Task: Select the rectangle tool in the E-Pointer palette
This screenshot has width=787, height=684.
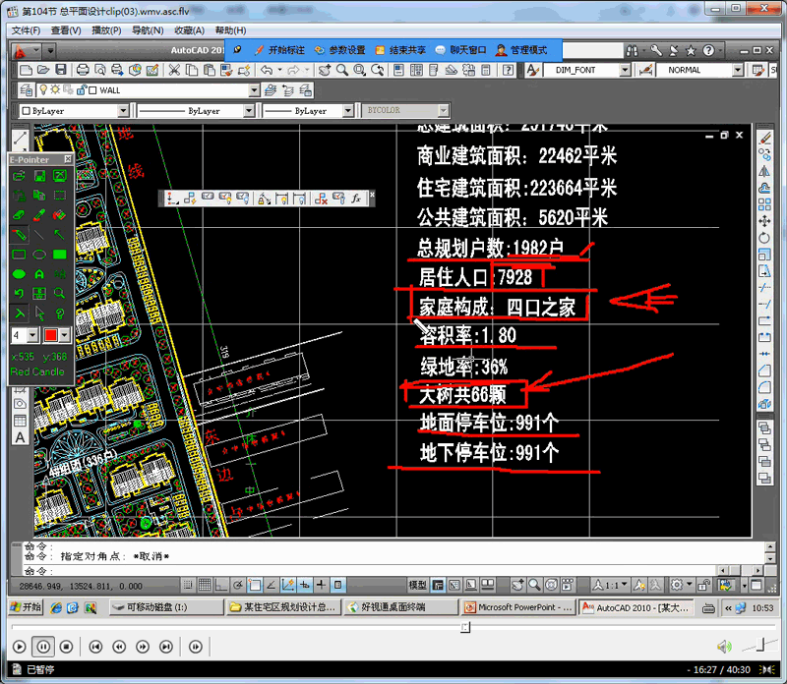Action: [x=19, y=254]
